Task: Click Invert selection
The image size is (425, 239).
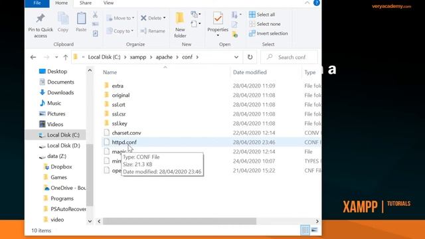Action: pyautogui.click(x=268, y=33)
